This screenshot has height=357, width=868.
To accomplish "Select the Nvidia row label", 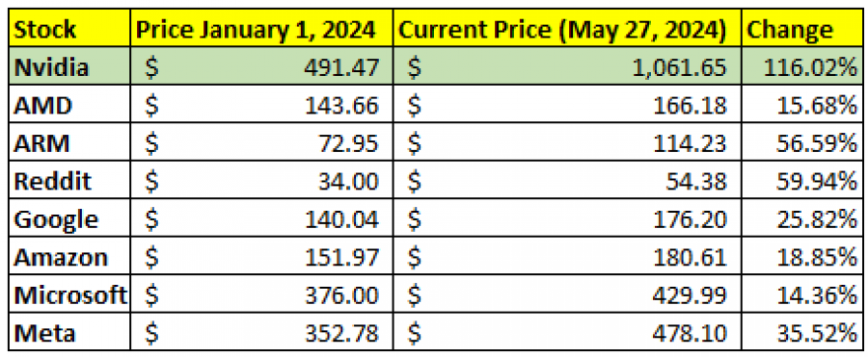I will coord(69,66).
